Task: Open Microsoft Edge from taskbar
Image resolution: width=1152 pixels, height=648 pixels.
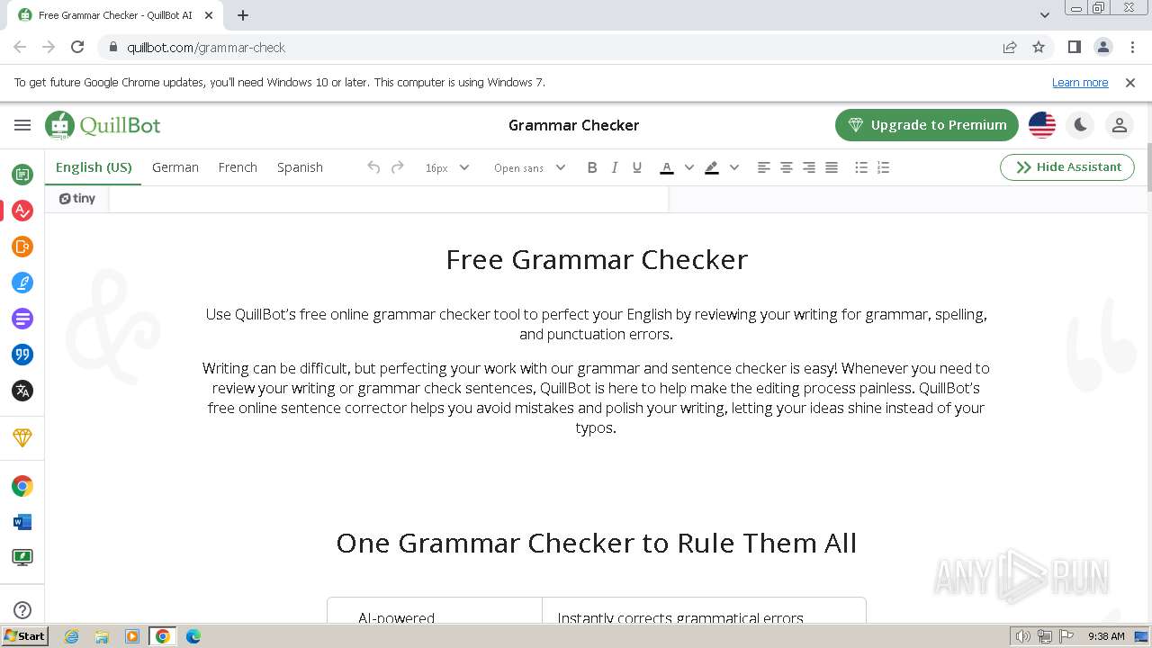Action: click(x=193, y=636)
